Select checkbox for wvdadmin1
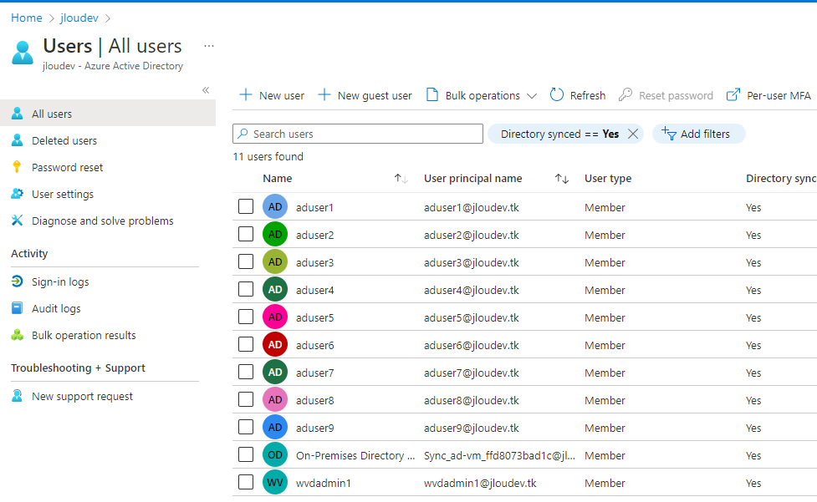This screenshot has width=817, height=502. pyautogui.click(x=246, y=482)
